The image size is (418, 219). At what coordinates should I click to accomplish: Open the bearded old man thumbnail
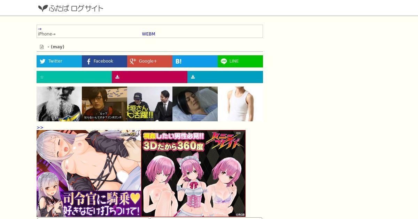(x=59, y=104)
